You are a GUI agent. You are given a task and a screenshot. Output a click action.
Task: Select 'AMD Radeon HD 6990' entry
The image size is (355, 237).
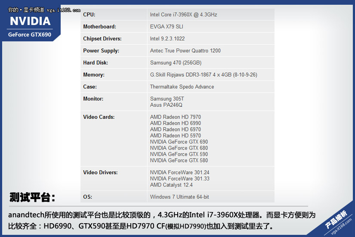click(176, 123)
